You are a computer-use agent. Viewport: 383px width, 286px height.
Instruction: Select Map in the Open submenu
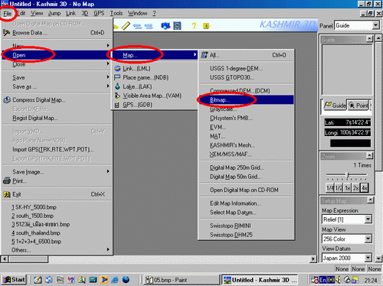point(155,55)
